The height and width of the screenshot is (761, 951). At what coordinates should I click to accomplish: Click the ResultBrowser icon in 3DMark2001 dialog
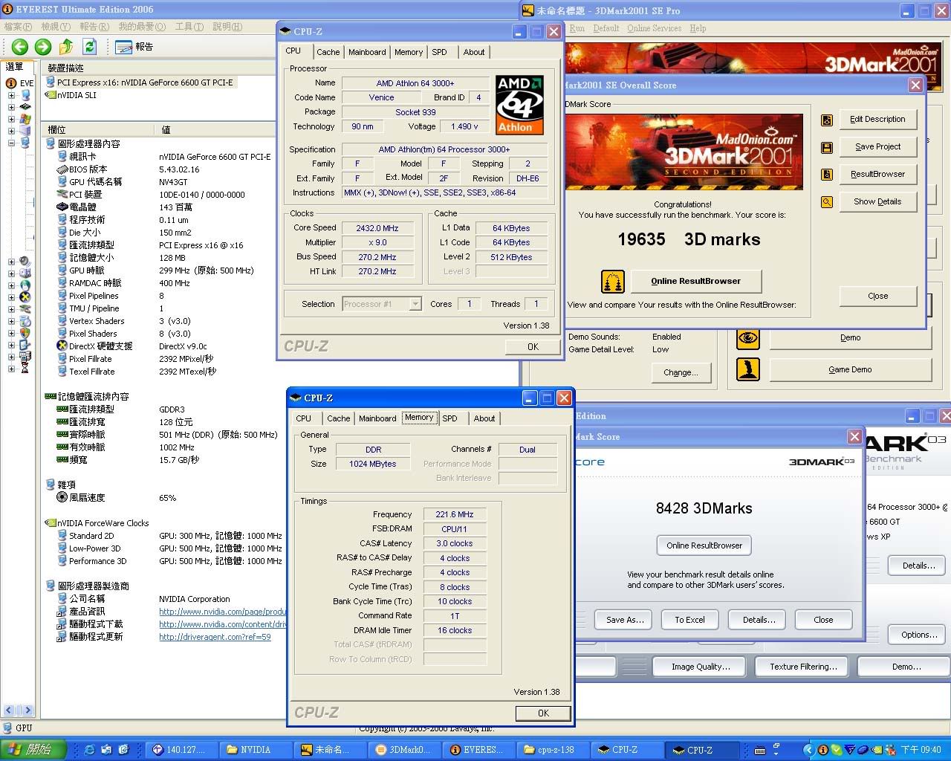coord(826,175)
